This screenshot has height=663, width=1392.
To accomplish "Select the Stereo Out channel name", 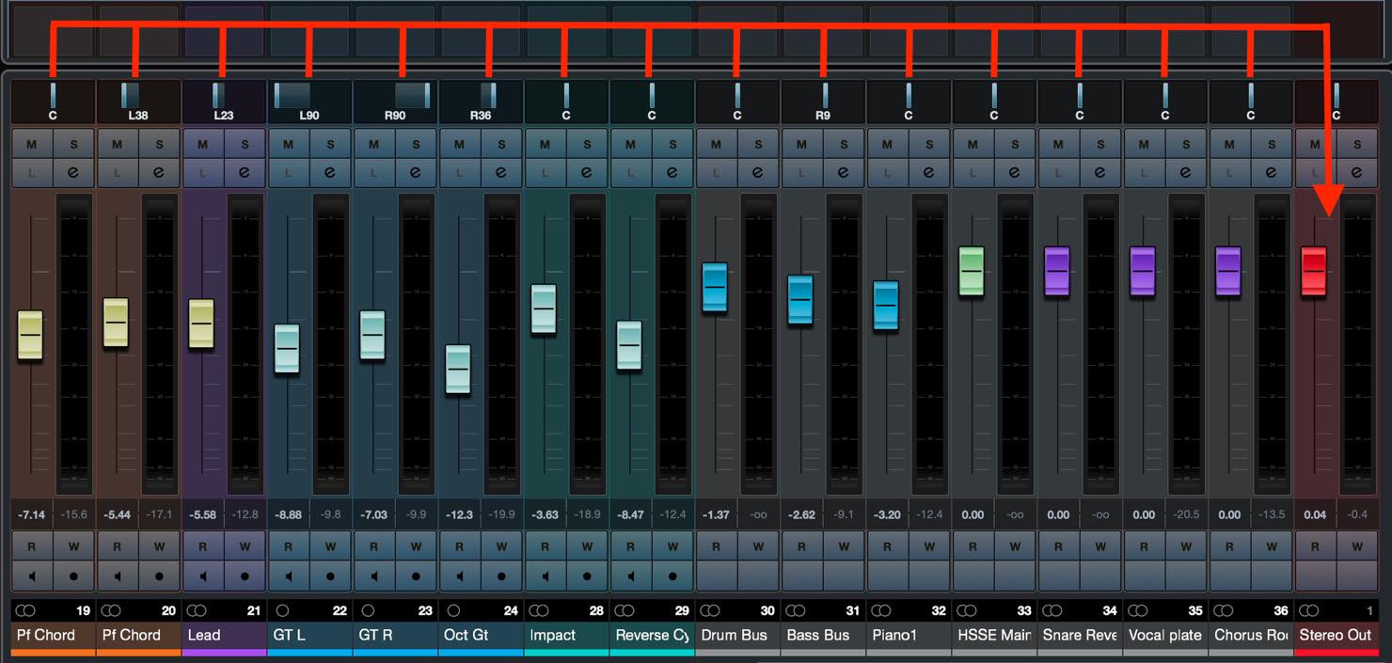I will [1336, 636].
